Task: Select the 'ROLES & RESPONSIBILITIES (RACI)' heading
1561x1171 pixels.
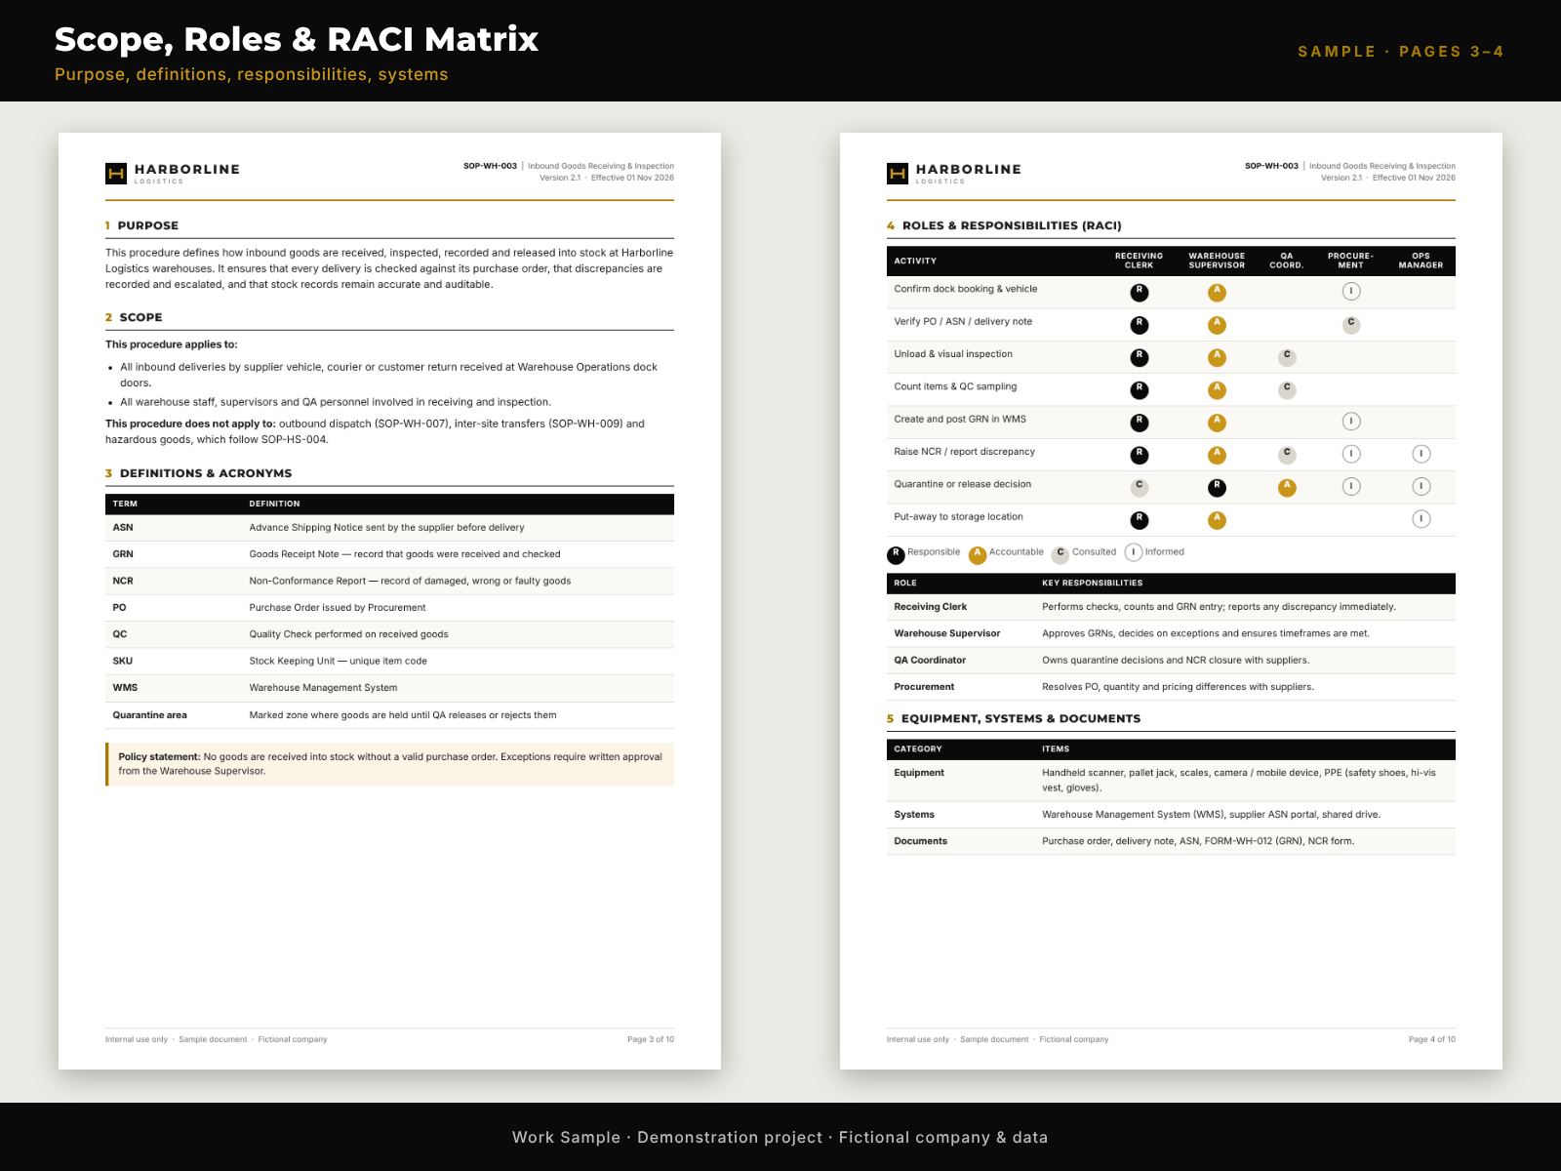Action: coord(1012,225)
